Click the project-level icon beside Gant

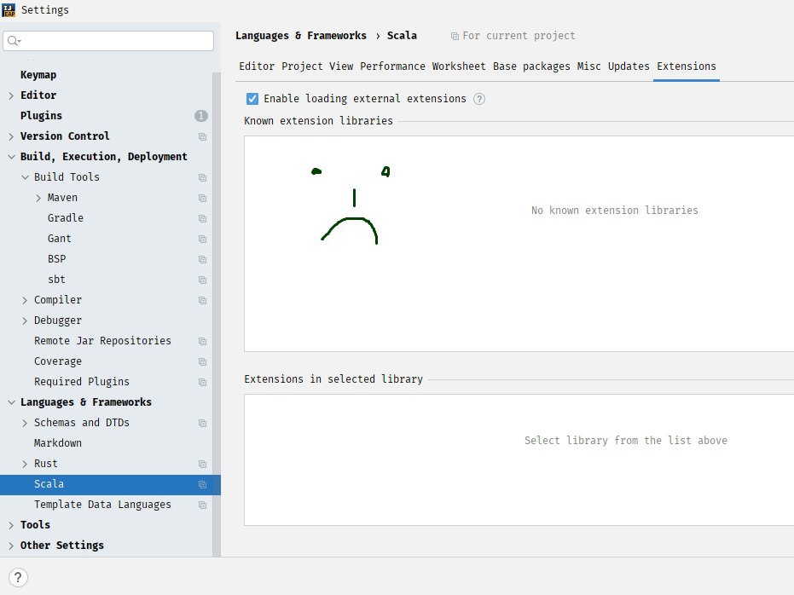tap(203, 239)
